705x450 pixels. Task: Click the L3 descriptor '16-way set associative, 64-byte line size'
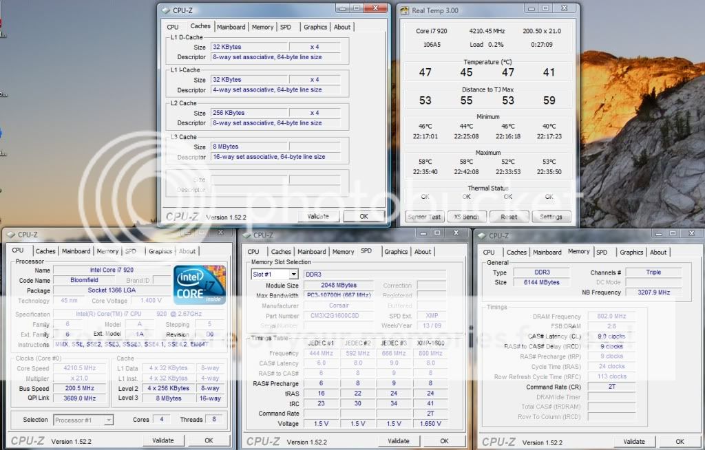275,157
